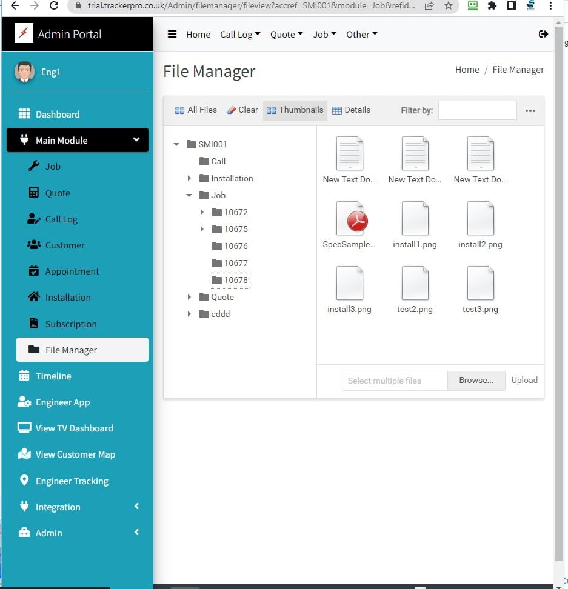The height and width of the screenshot is (589, 568).
Task: Reload the page with browser refresh icon
Action: 54,5
